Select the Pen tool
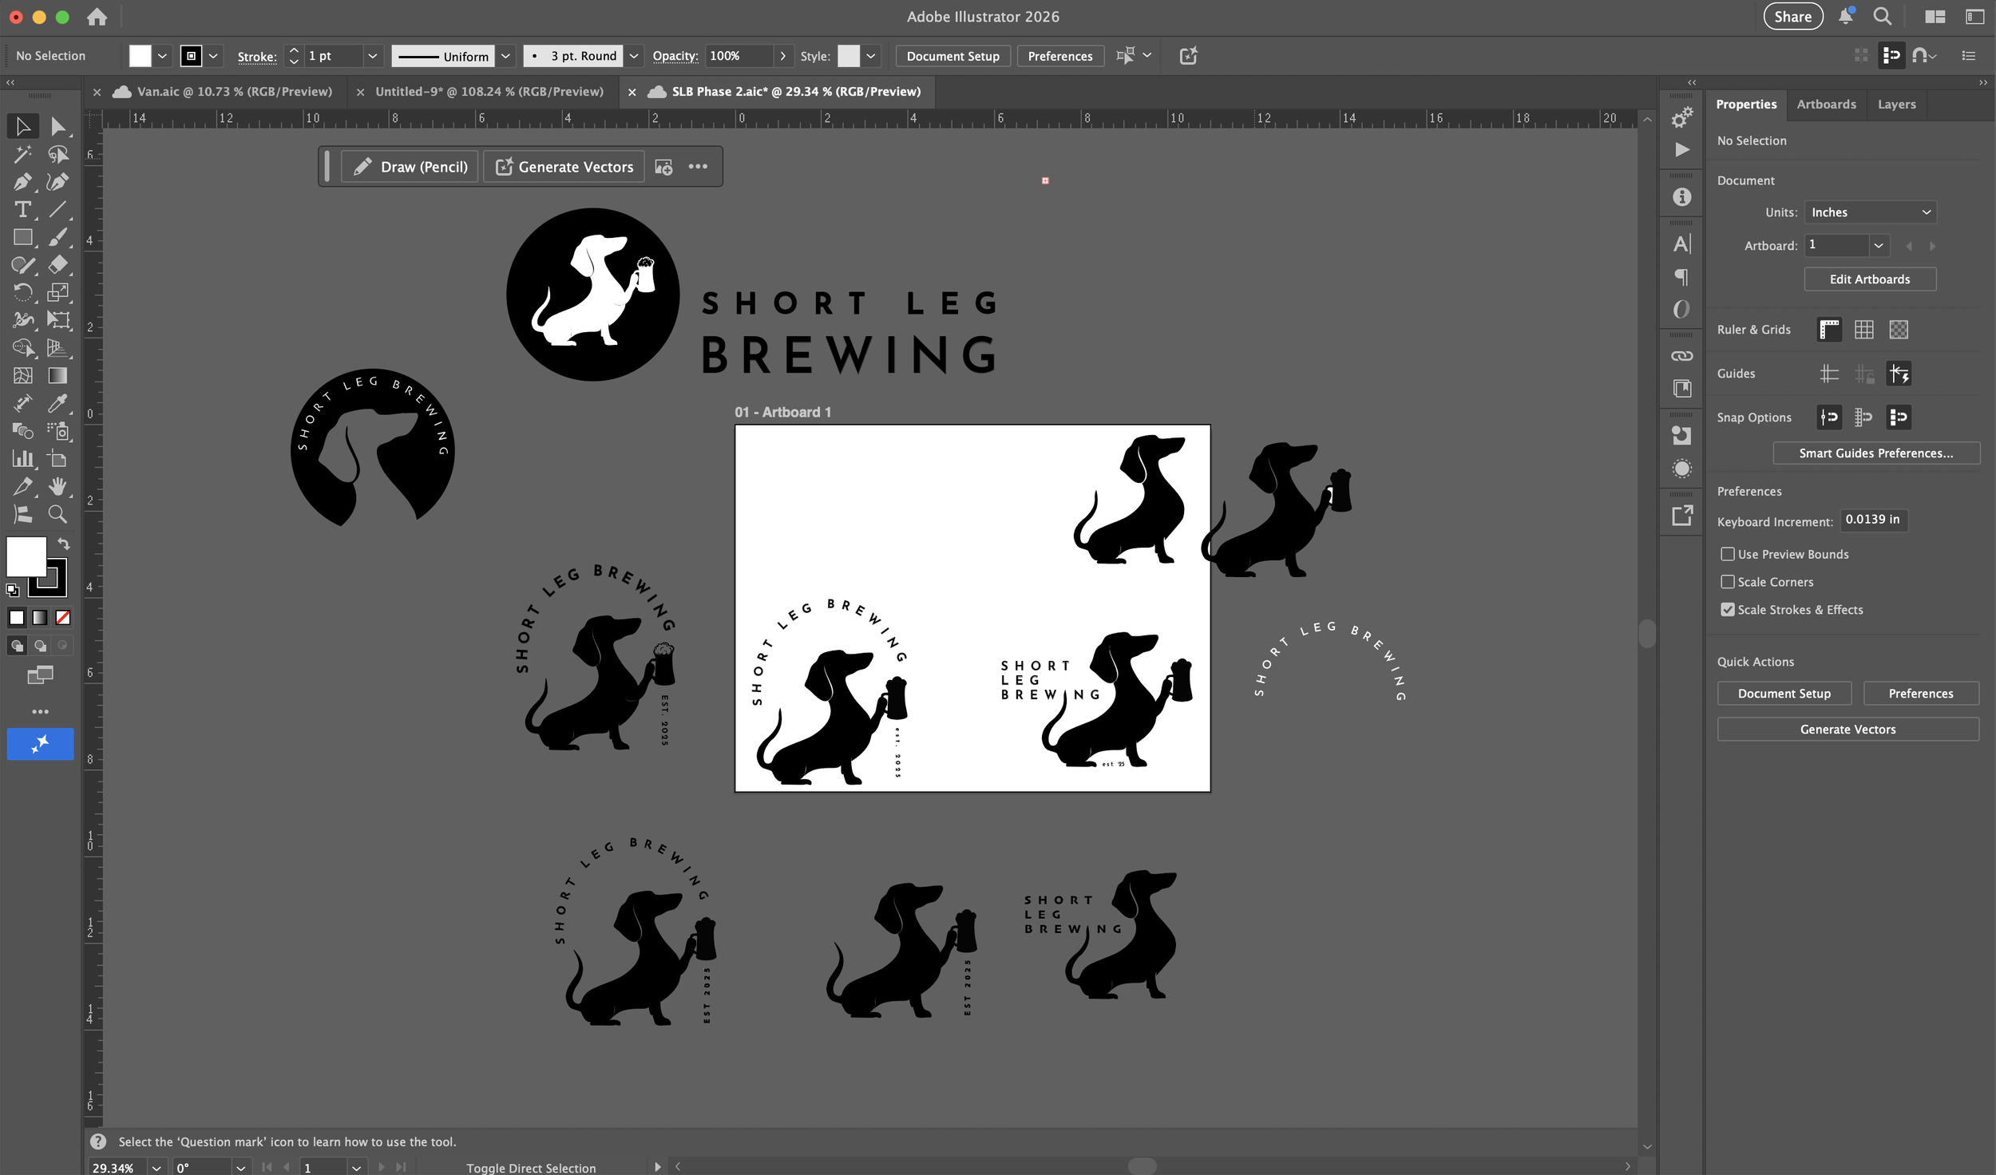The image size is (1996, 1175). (x=22, y=182)
